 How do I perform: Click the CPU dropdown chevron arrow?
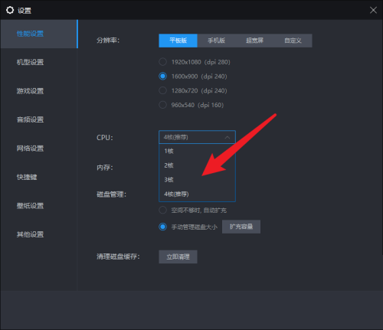228,138
